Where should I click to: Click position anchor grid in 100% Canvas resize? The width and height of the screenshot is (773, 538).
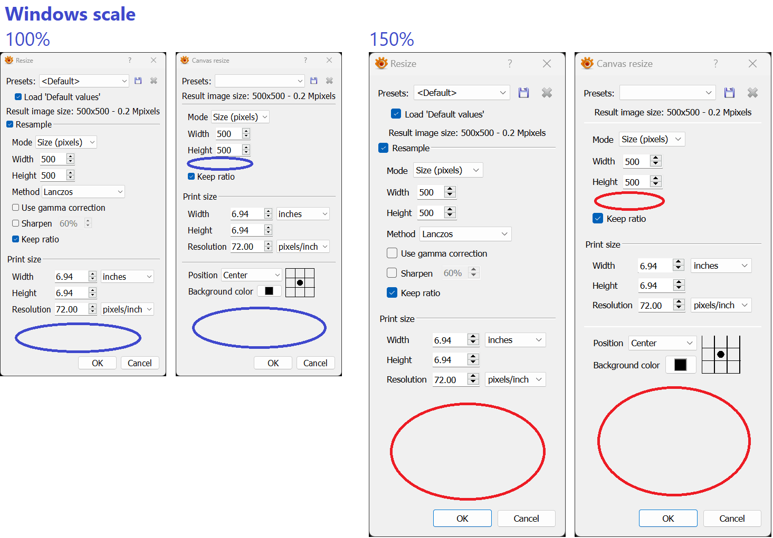coord(300,283)
